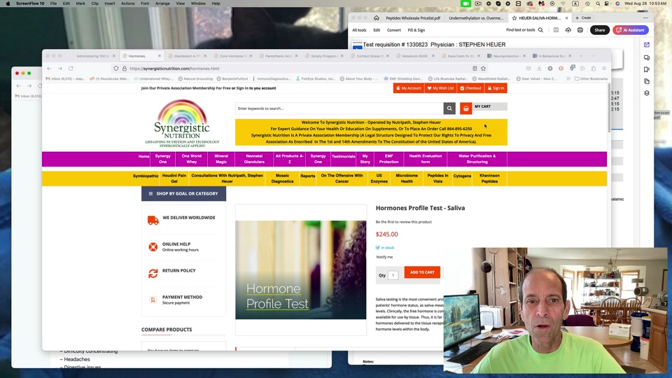Click the Qty quantity input field
Viewport: 672px width, 378px height.
pos(393,275)
